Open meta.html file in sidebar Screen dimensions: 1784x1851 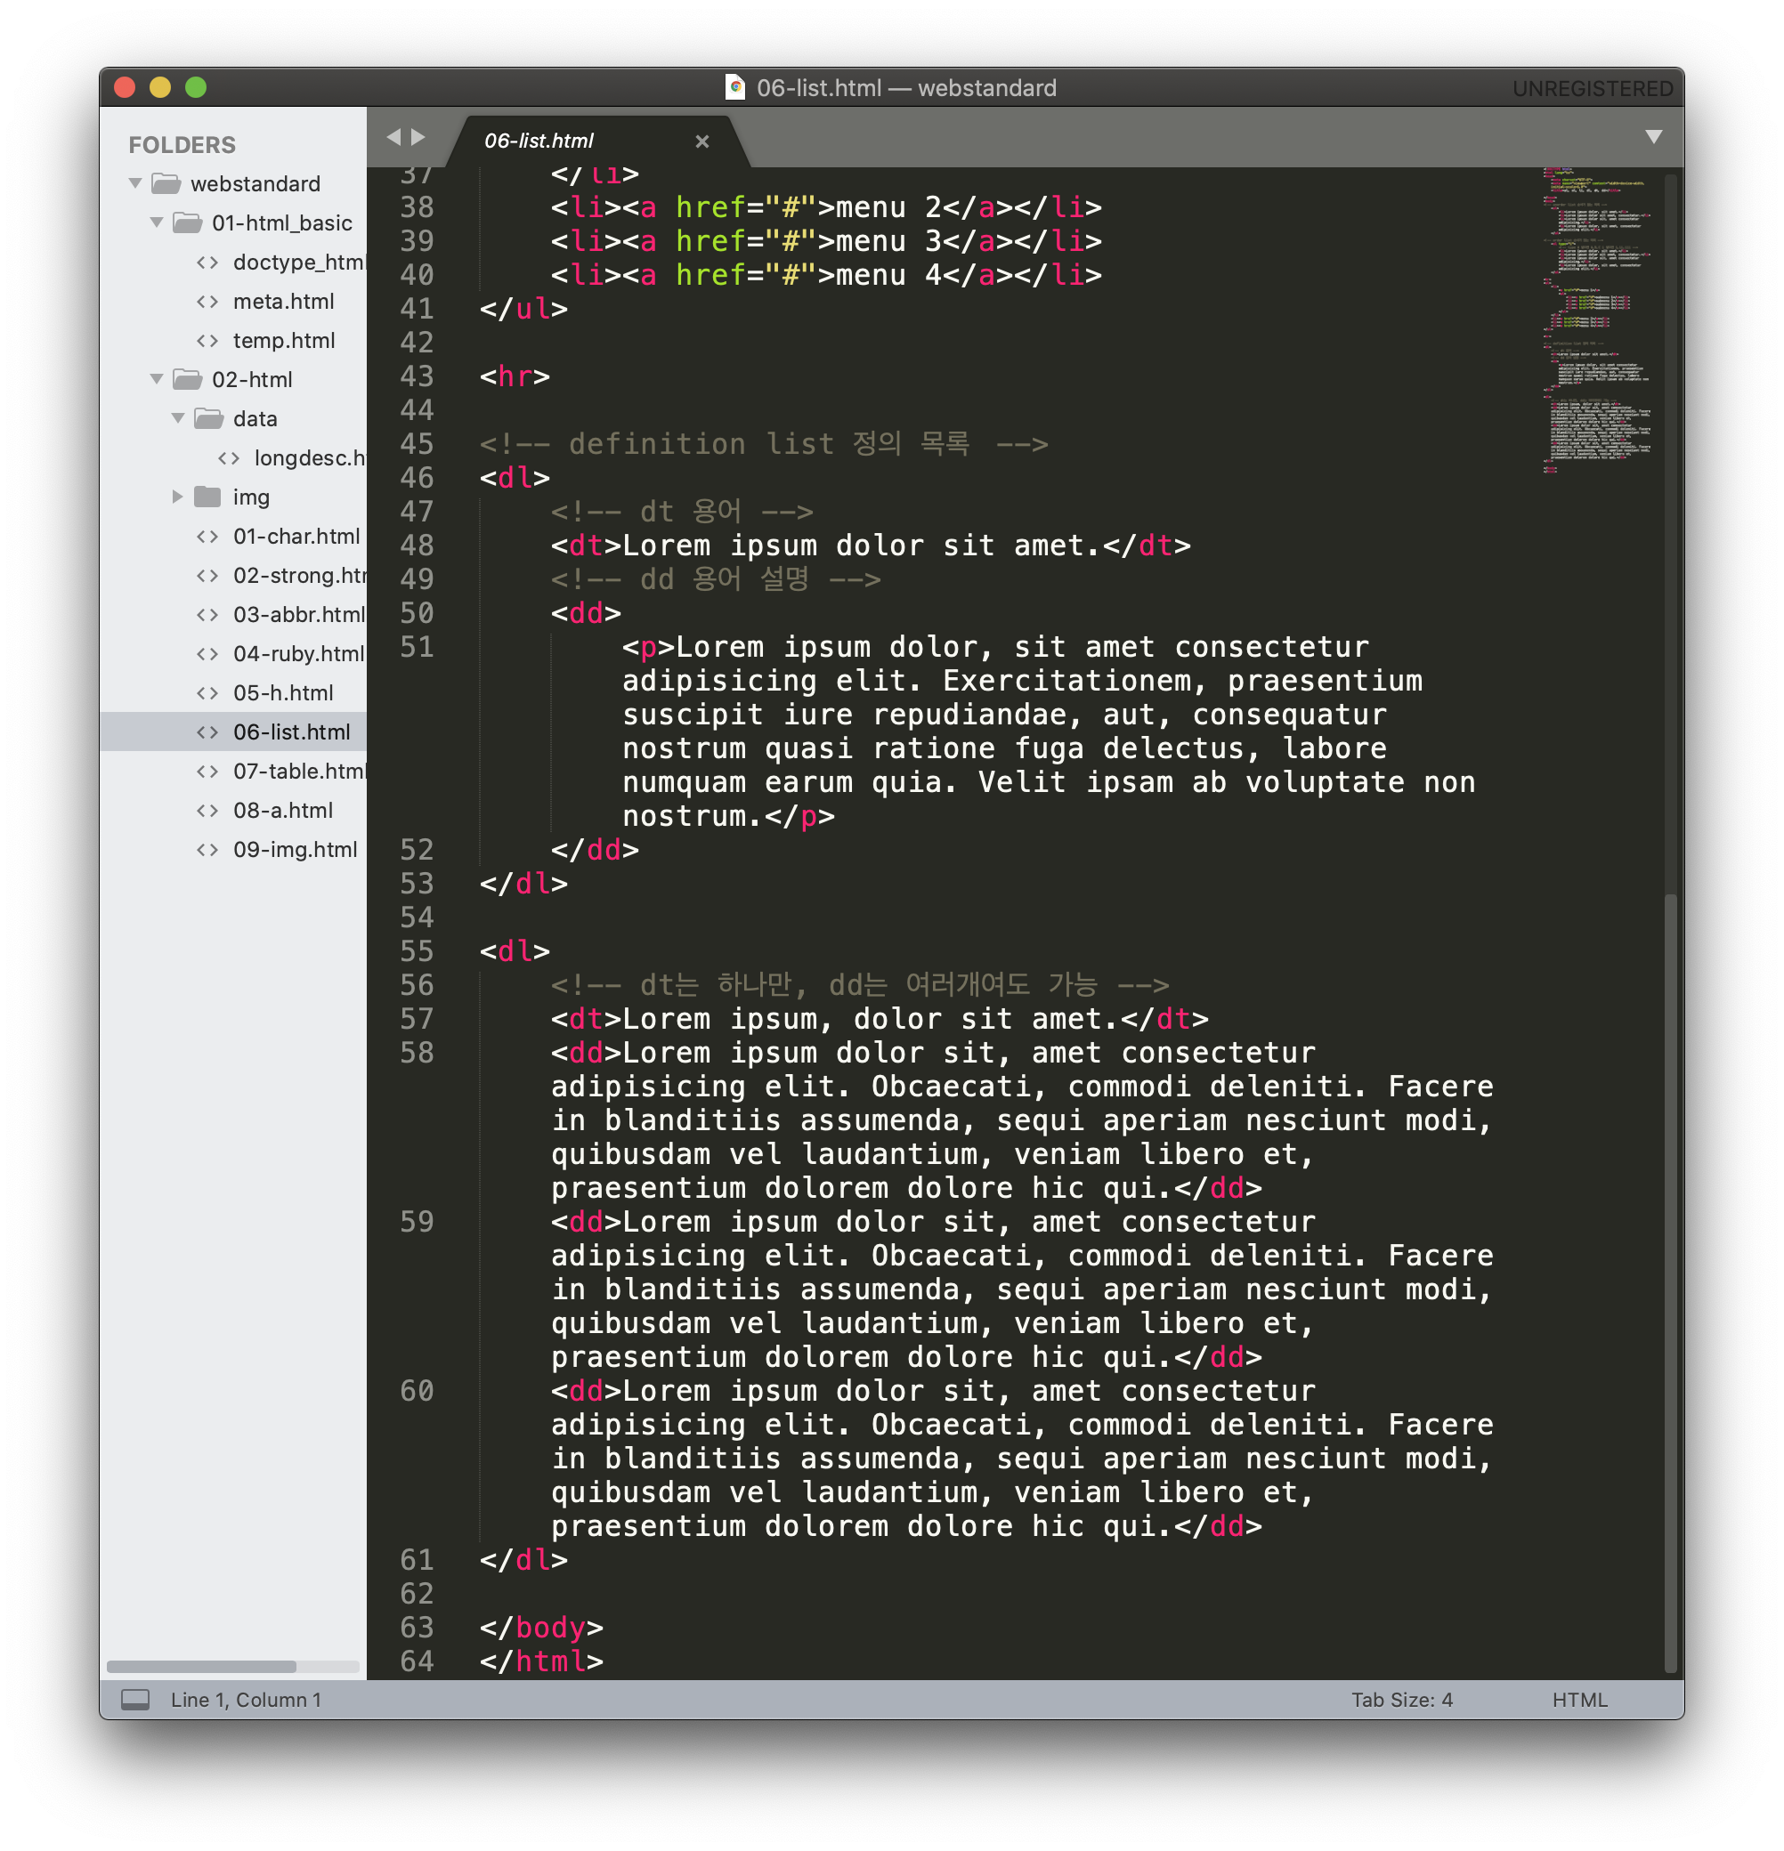(x=283, y=302)
